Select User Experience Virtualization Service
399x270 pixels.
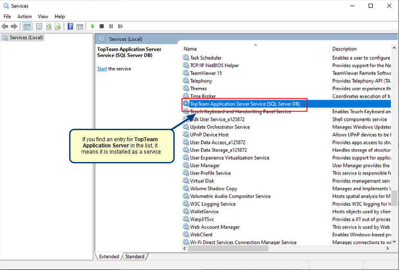tap(230, 158)
